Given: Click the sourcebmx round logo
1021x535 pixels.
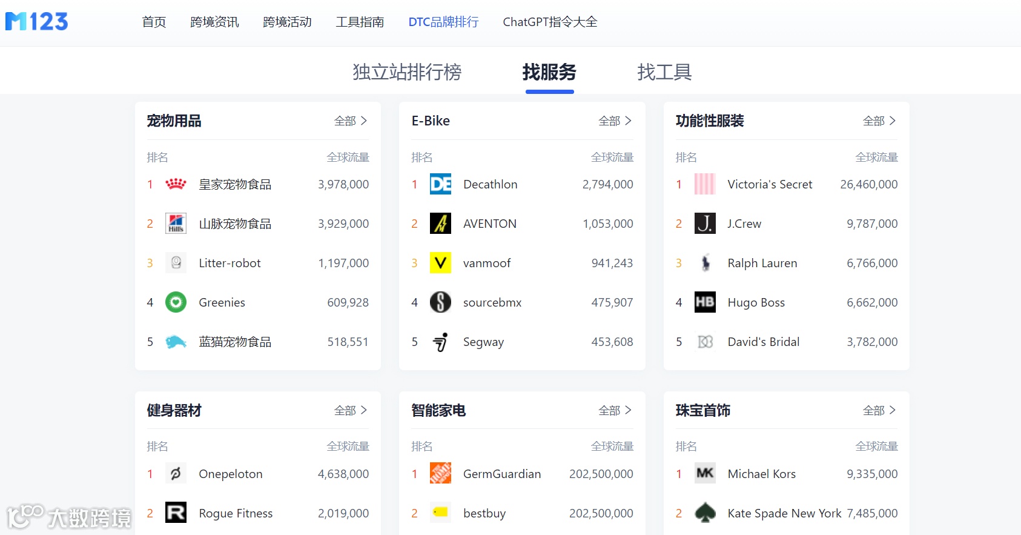Looking at the screenshot, I should 441,302.
